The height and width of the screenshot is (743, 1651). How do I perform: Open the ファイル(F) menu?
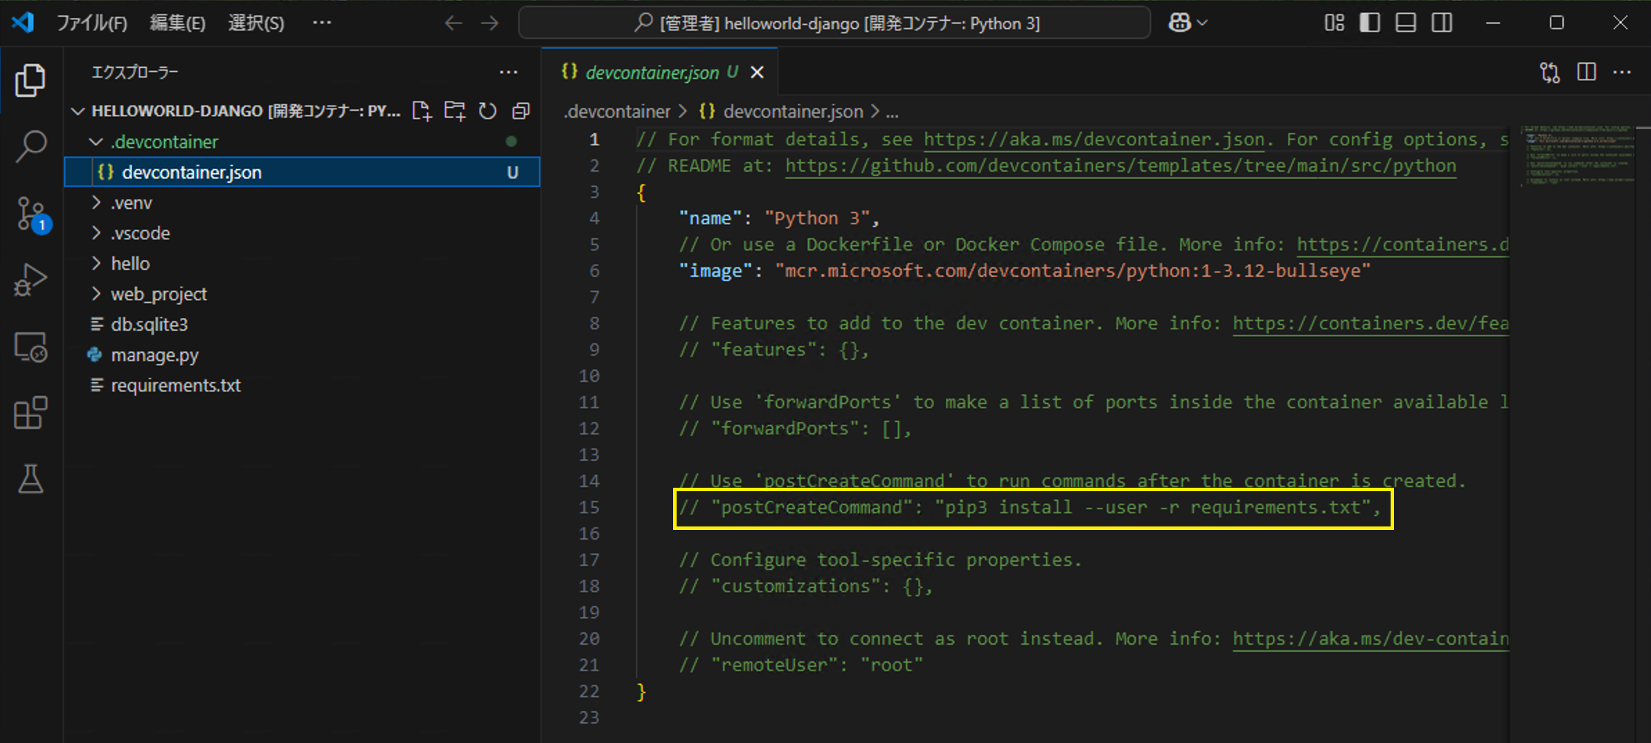[91, 24]
